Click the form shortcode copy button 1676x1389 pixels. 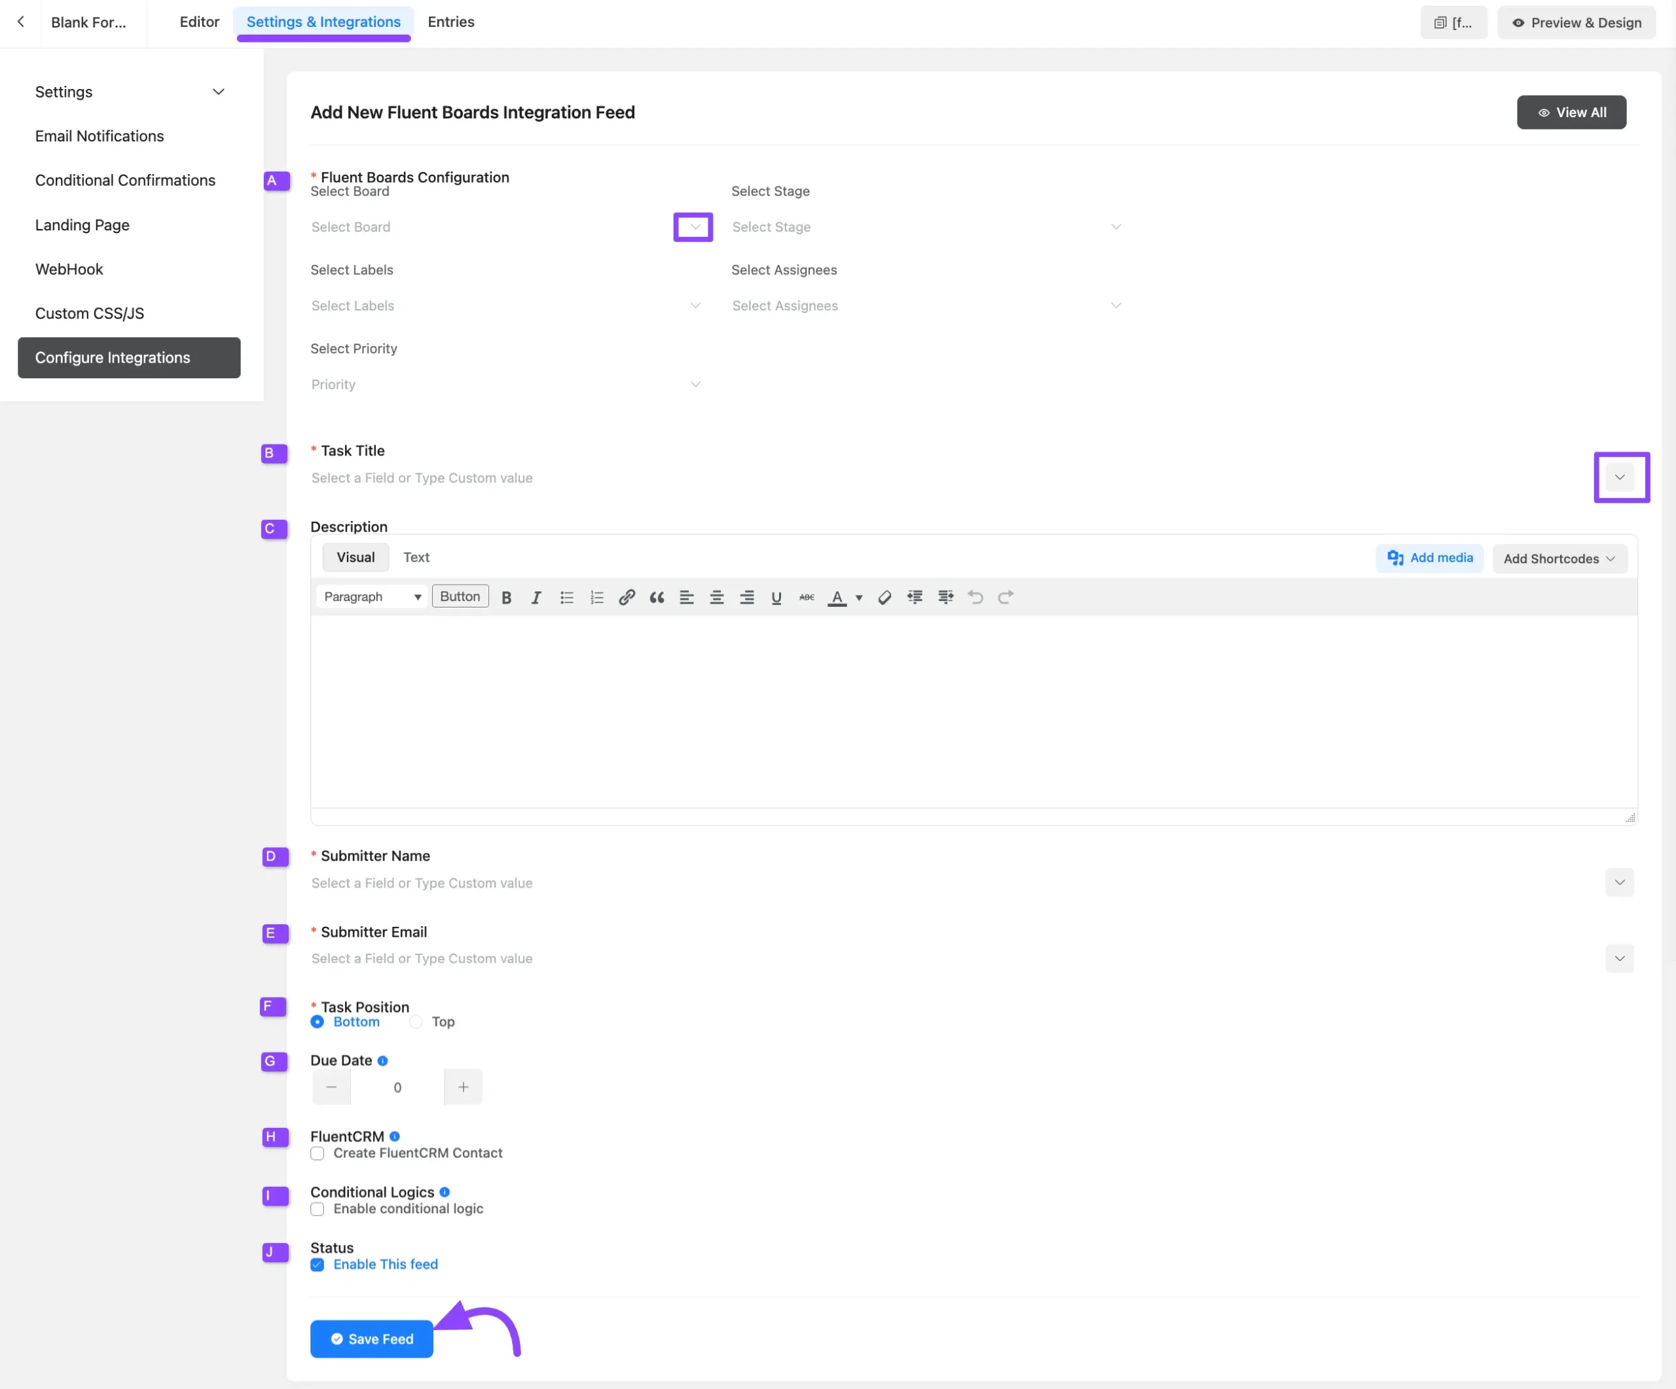pyautogui.click(x=1453, y=22)
